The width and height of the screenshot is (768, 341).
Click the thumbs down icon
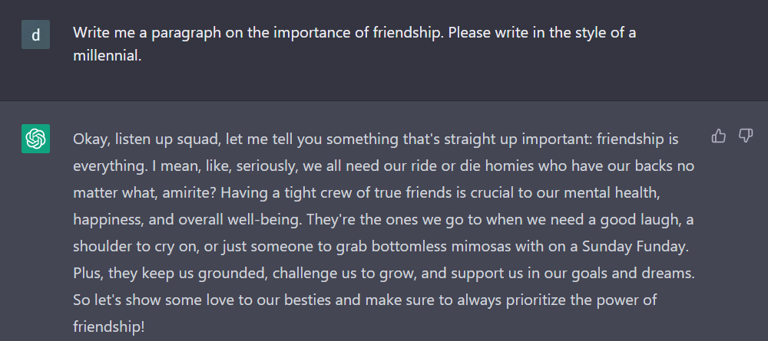pyautogui.click(x=745, y=136)
